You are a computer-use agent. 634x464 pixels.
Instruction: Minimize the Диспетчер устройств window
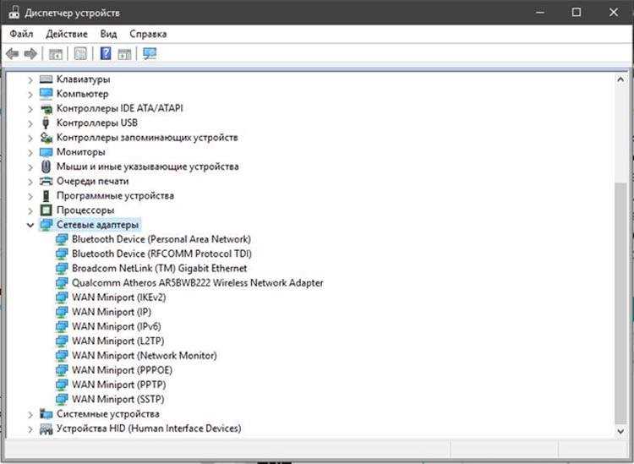pyautogui.click(x=540, y=13)
